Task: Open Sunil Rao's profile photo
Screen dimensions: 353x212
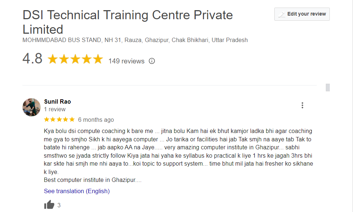Action: coord(32,107)
